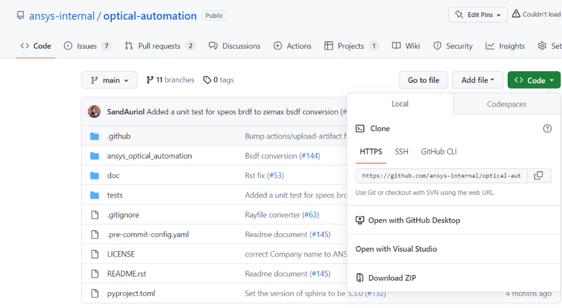Open pull request #144 link
562x308 pixels.
pos(309,156)
